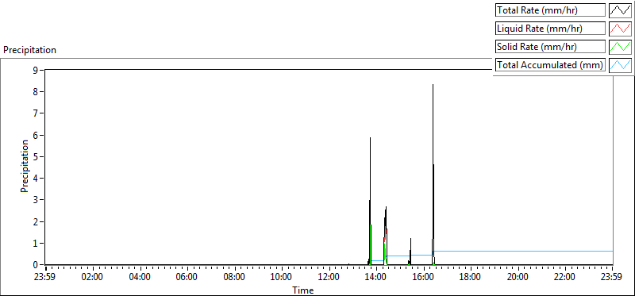Select the Total Rate (mm/hr) legend label
The image size is (635, 296).
(x=550, y=10)
